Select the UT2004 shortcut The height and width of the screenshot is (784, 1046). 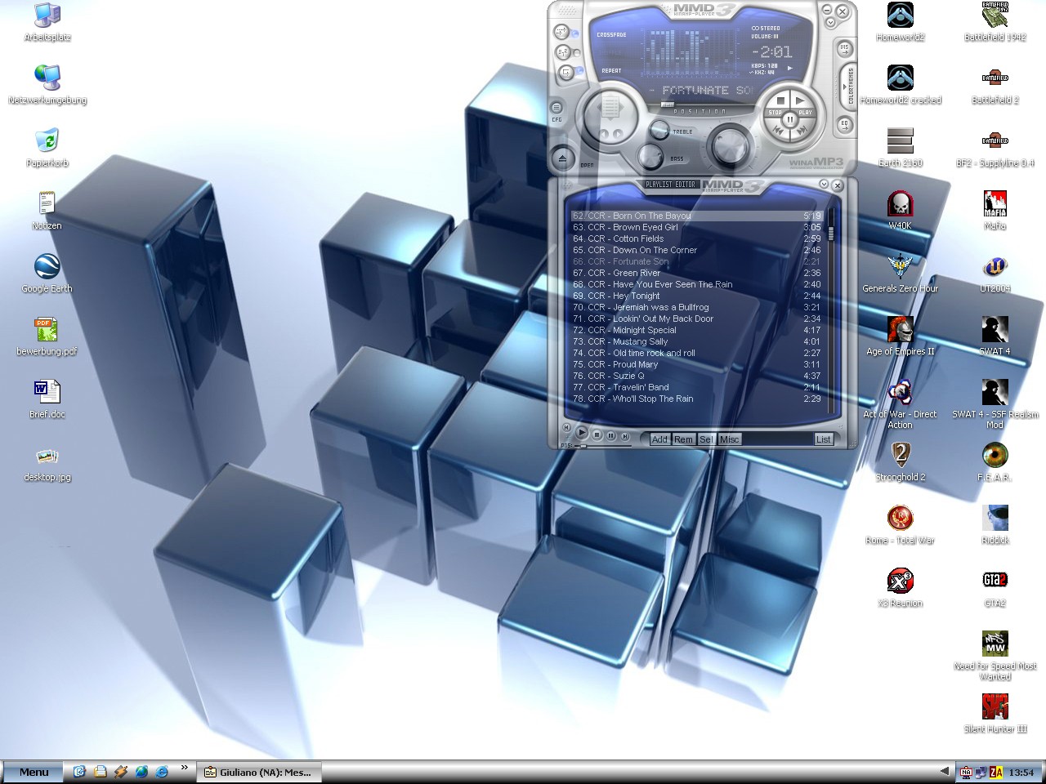(995, 274)
